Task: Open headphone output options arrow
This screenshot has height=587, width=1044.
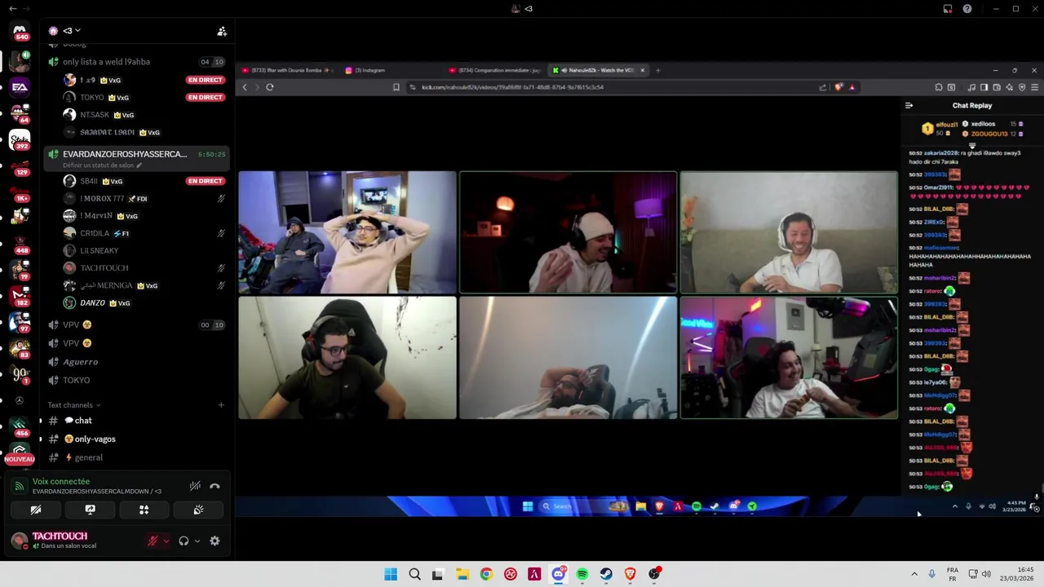Action: (x=197, y=541)
